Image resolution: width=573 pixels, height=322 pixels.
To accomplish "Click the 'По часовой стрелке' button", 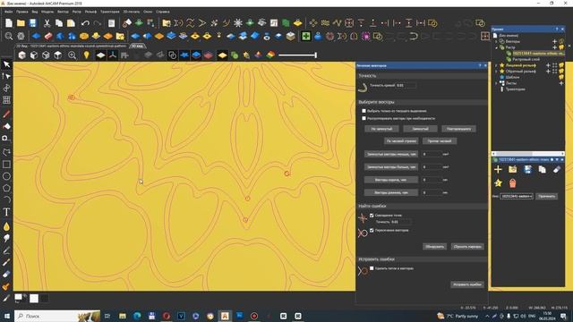I will click(x=401, y=141).
